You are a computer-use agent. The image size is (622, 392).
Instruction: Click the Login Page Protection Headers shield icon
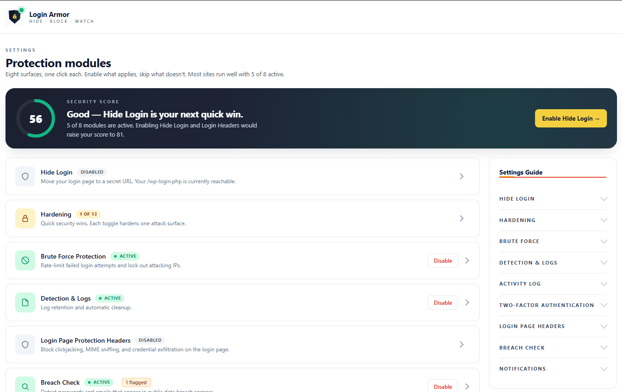pos(25,344)
